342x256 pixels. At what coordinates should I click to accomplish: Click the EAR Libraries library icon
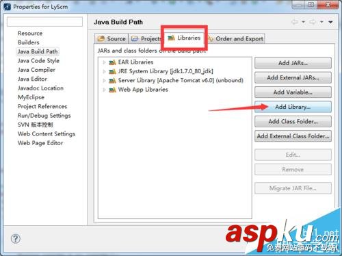(x=112, y=62)
